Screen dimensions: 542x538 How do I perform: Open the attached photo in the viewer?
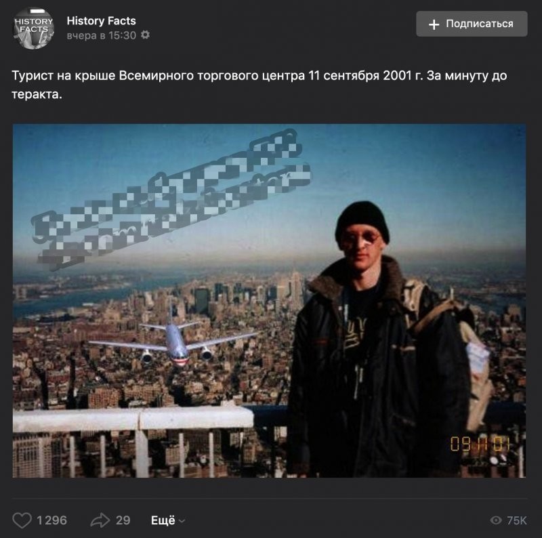pos(269,300)
